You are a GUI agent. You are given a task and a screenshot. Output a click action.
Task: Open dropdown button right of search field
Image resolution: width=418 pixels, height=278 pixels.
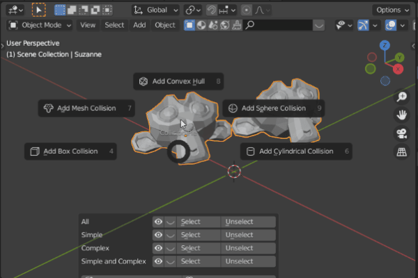(x=318, y=25)
